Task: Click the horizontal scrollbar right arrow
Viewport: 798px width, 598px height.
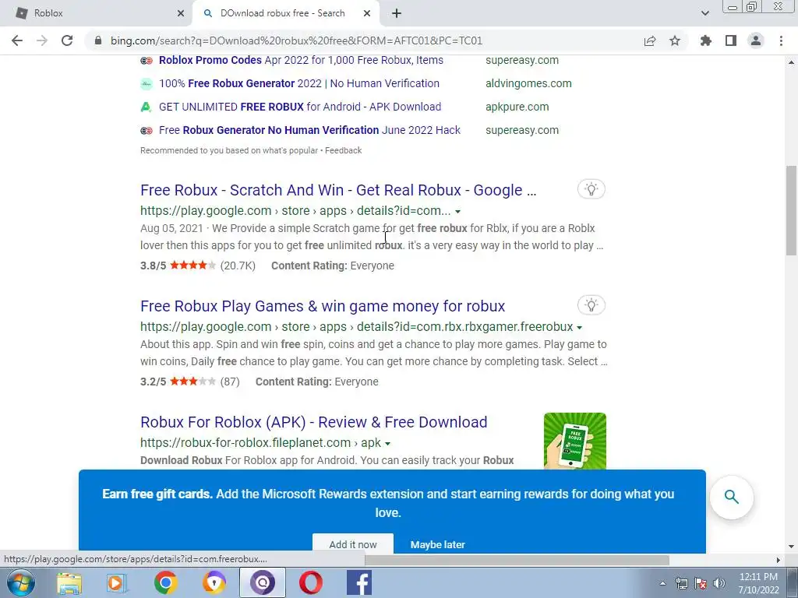Action: [778, 560]
